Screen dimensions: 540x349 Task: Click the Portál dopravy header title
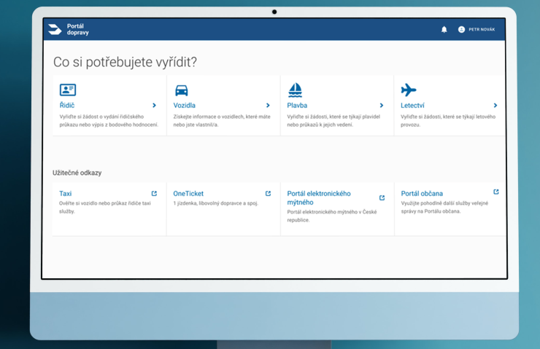(x=76, y=29)
